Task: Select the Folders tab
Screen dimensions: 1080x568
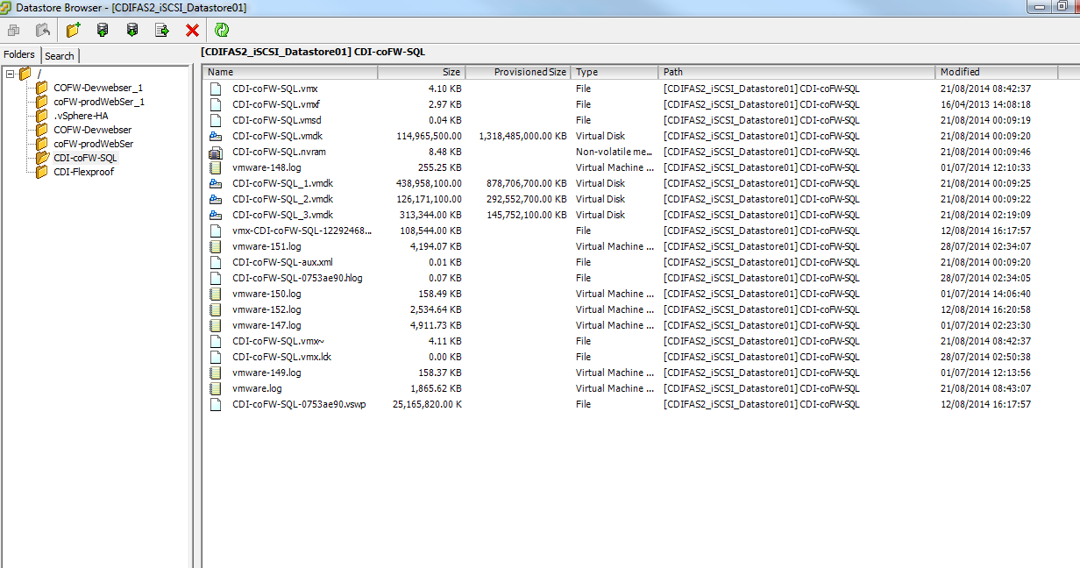Action: pyautogui.click(x=20, y=55)
